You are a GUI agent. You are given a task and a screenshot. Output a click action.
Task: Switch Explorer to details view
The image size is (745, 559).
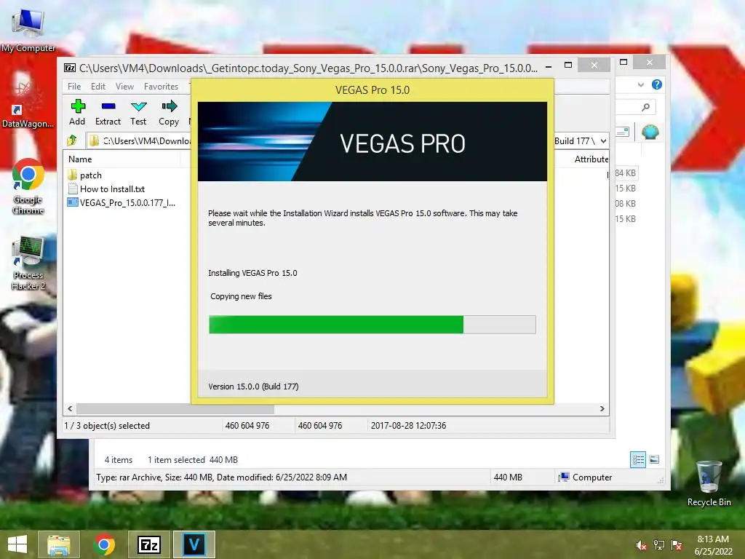coord(638,460)
